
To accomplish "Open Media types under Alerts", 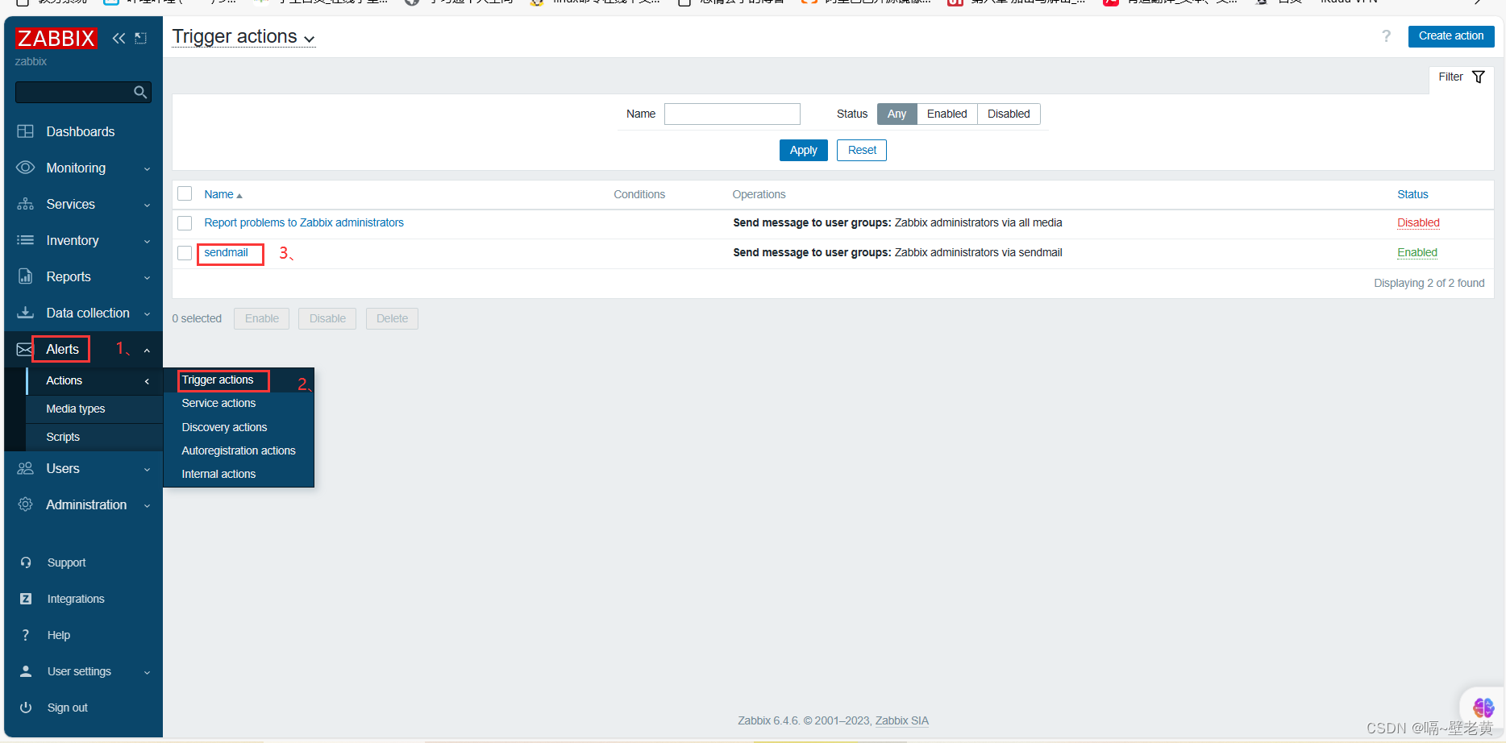I will click(94, 409).
